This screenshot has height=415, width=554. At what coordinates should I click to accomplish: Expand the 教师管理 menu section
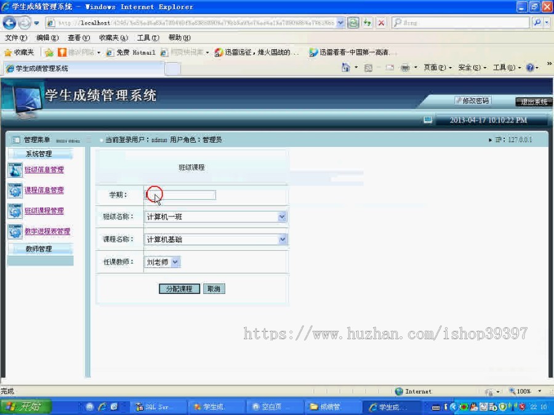coord(40,249)
